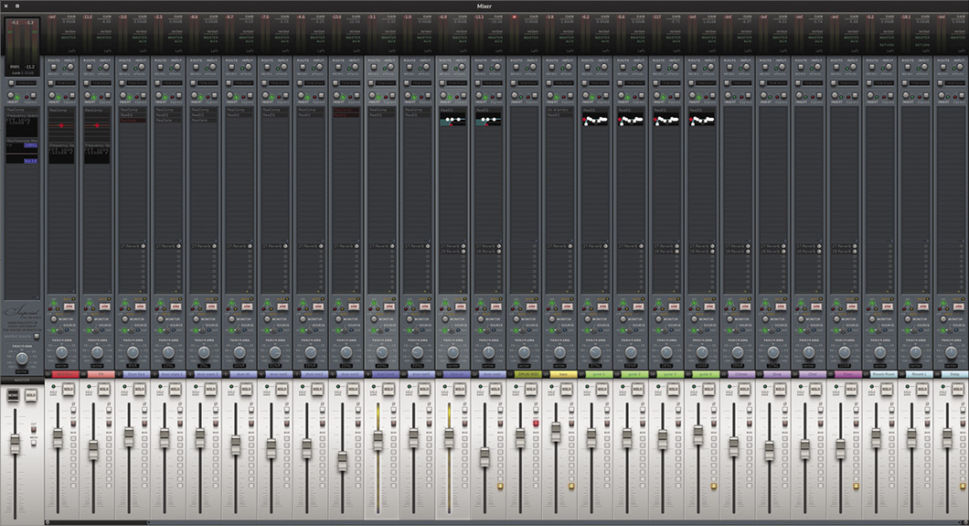The image size is (969, 526).
Task: Select the bass track label
Action: (564, 374)
